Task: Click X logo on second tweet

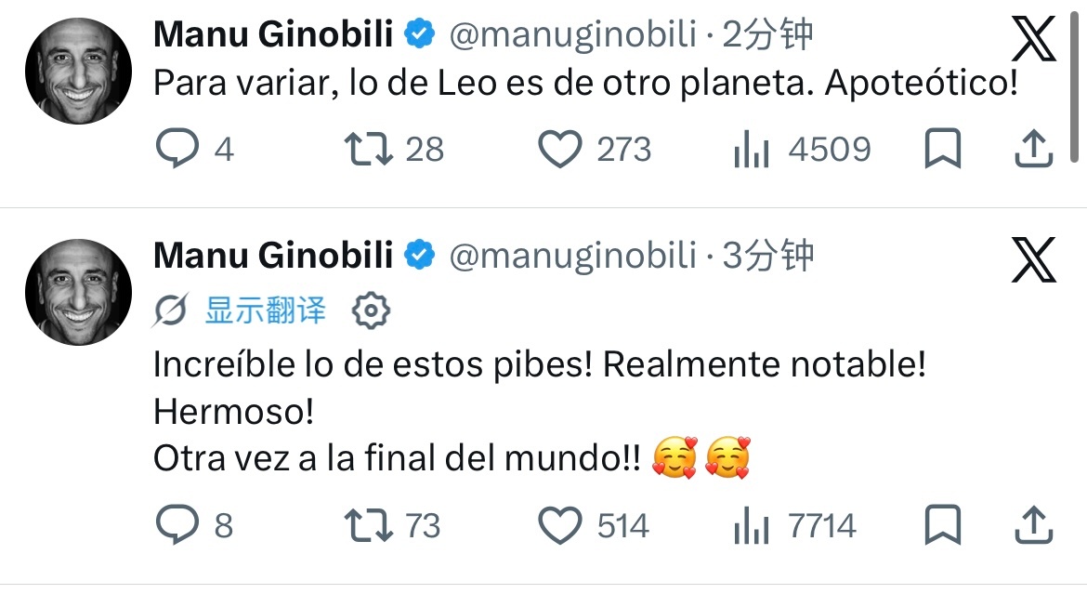Action: coord(1034,259)
